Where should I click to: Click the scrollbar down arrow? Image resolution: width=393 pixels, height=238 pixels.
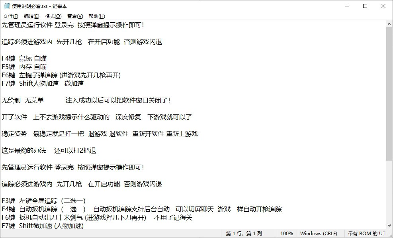pos(389,226)
